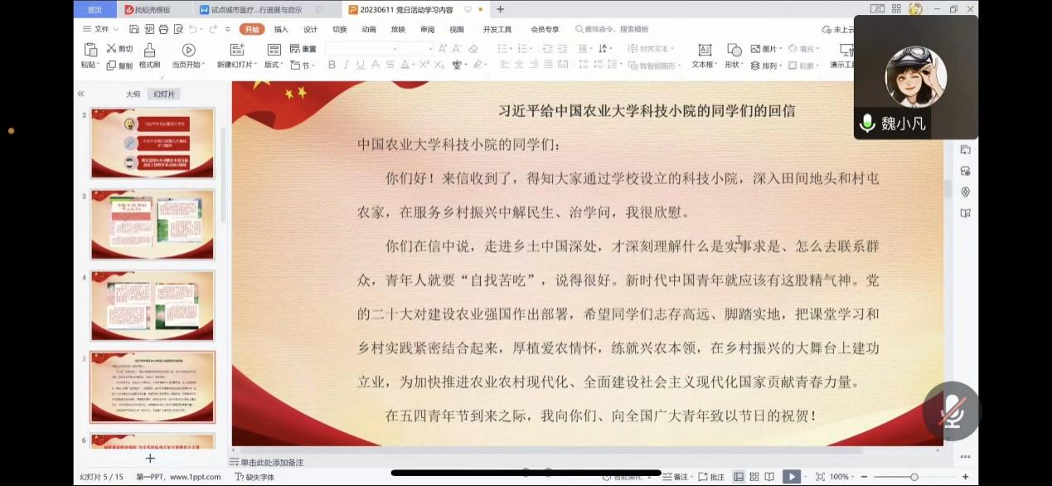
Task: Open the Insert (插入) ribbon tab
Action: [x=281, y=29]
